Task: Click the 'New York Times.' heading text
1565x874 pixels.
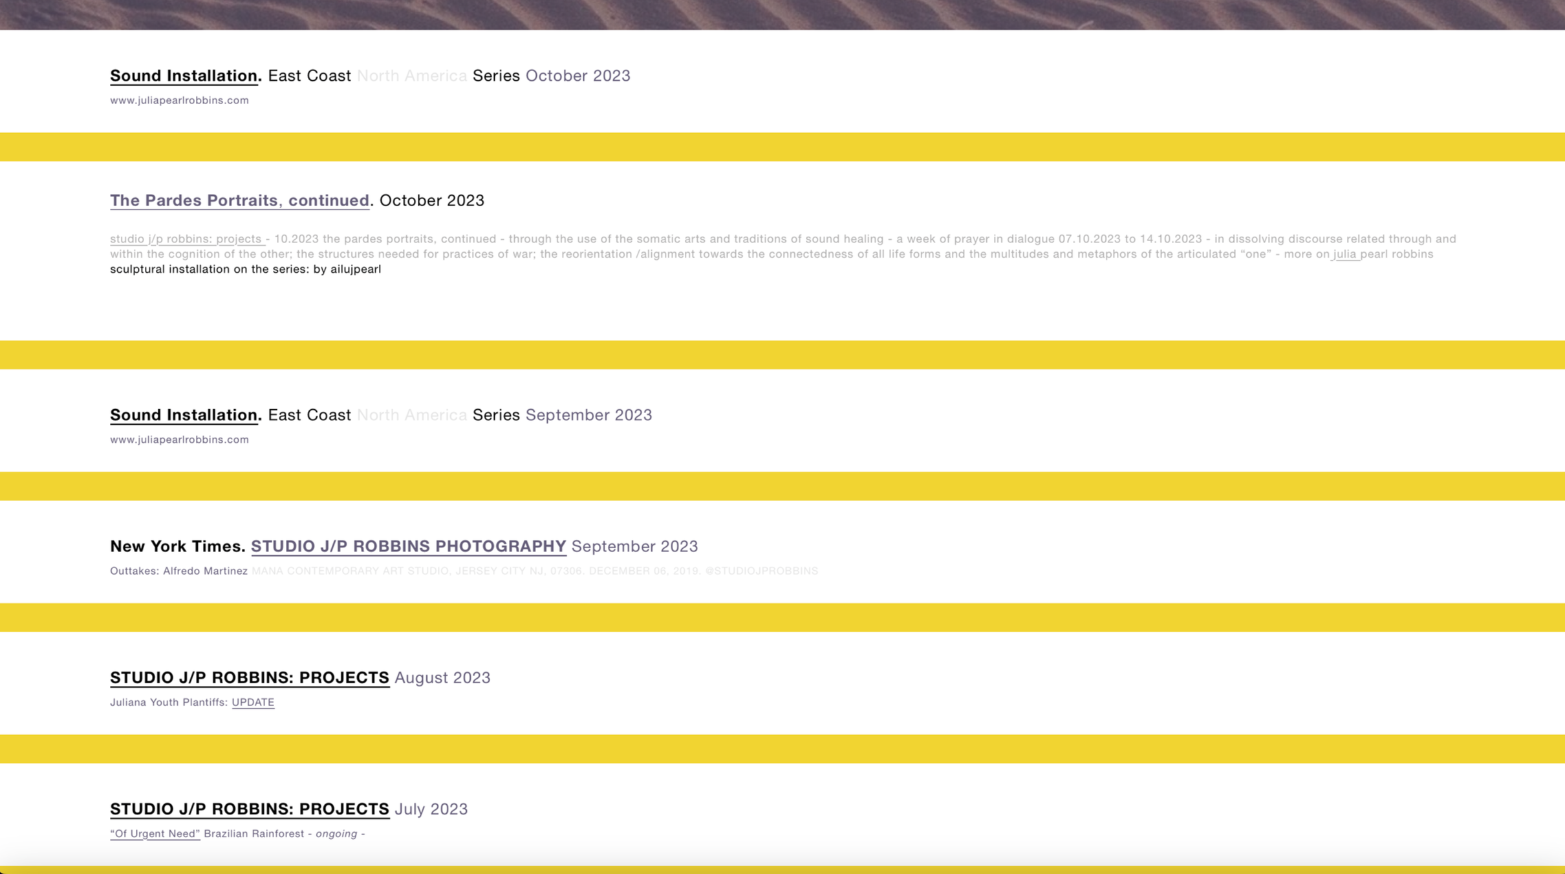Action: 177,546
